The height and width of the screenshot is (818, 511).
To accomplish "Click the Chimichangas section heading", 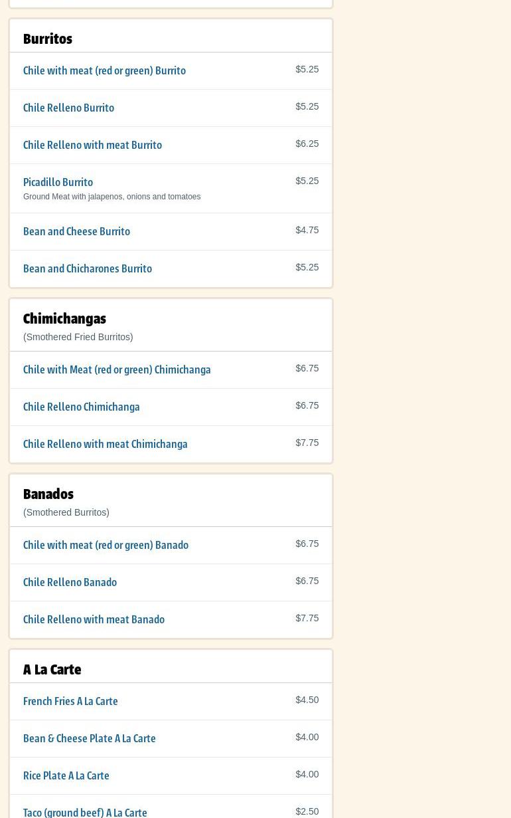I will (x=64, y=318).
